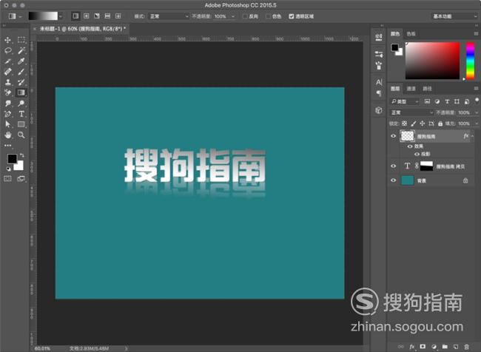481x352 pixels.
Task: Open layer blend mode 正常 dropdown
Action: pyautogui.click(x=411, y=112)
